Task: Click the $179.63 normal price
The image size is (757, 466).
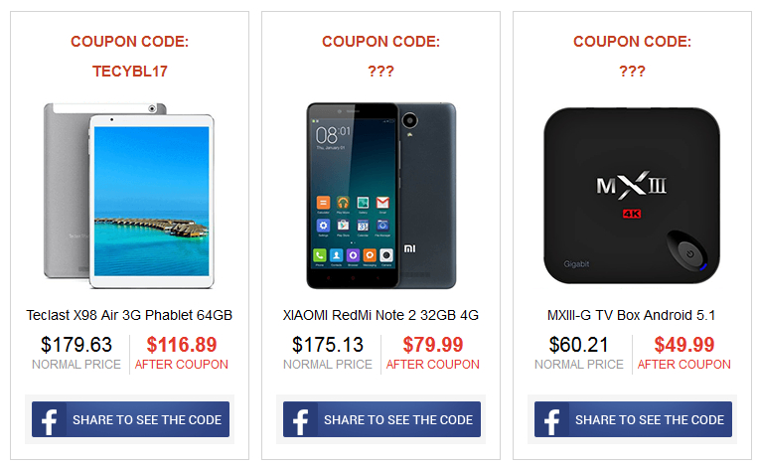Action: click(x=76, y=345)
